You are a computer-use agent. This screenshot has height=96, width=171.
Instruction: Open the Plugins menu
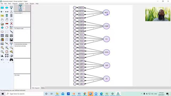coord(32,3)
